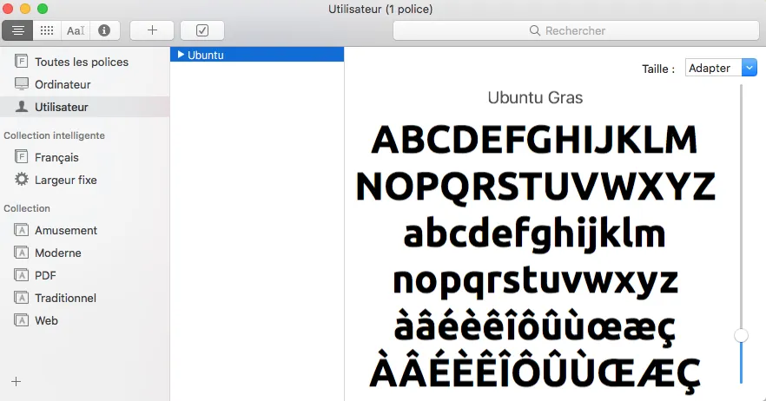This screenshot has width=766, height=401.
Task: Click the Utilisateur person icon
Action: [x=21, y=107]
